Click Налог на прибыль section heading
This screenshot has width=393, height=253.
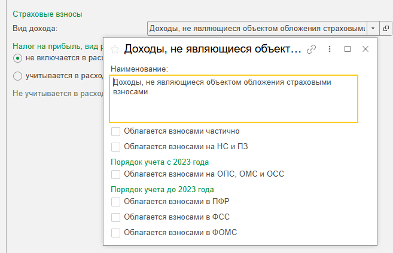click(58, 47)
